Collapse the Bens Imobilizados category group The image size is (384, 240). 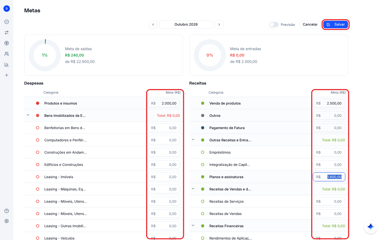coord(28,115)
